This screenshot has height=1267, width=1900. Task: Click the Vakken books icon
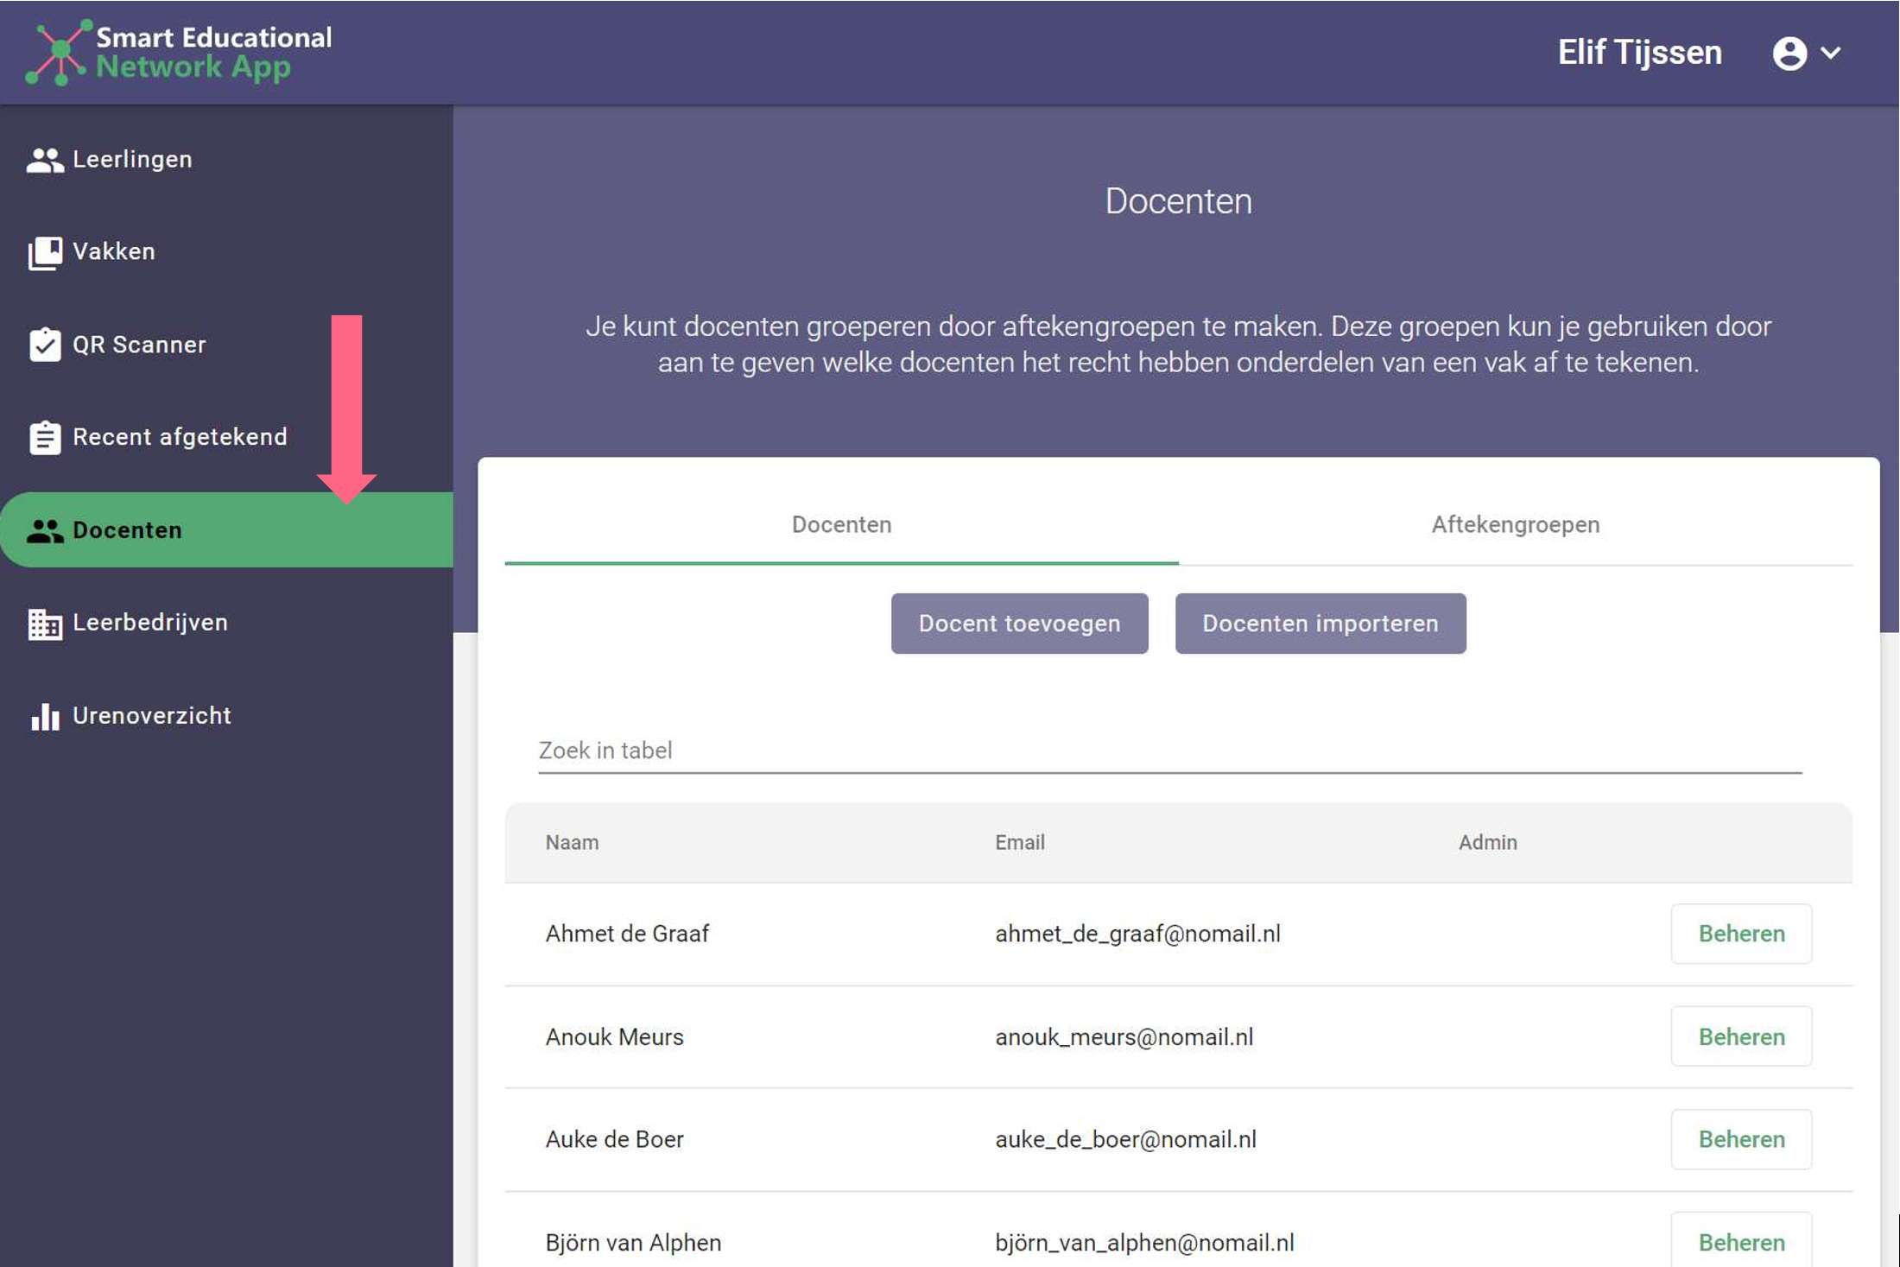[45, 252]
